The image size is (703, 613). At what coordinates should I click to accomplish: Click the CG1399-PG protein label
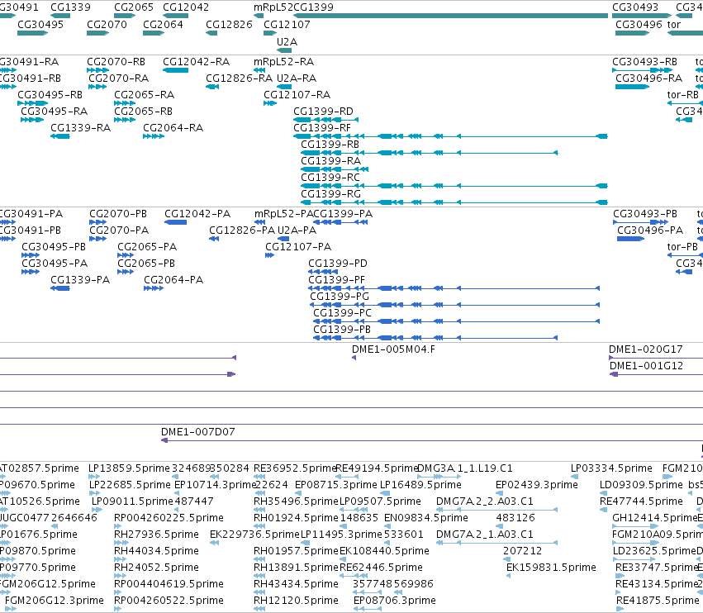click(x=340, y=297)
